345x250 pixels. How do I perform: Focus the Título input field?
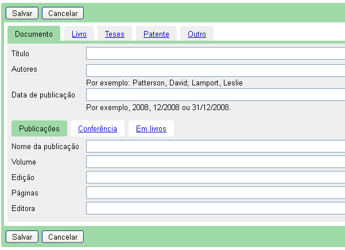[x=215, y=53]
